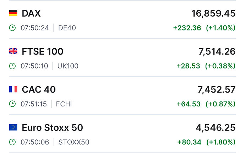245x155 pixels.
Task: Click the UK100 ticker symbol
Action: 68,66
